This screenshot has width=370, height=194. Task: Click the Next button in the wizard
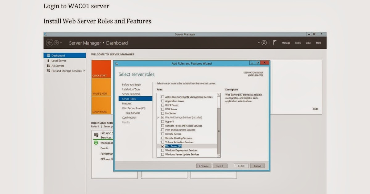[220, 166]
